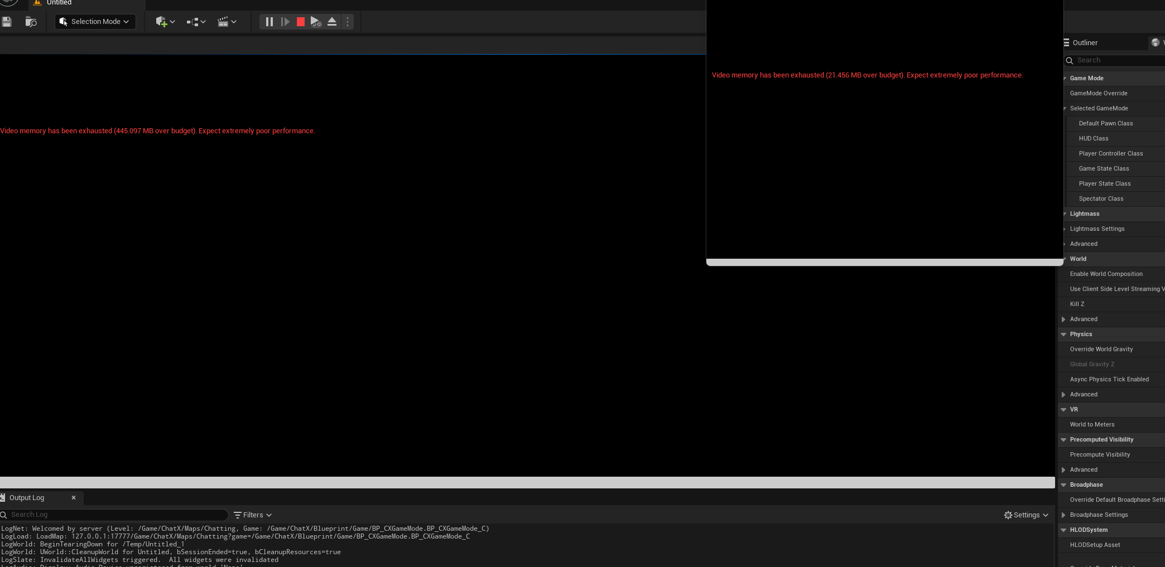Collapse the Physics category
This screenshot has height=567, width=1165.
1063,335
